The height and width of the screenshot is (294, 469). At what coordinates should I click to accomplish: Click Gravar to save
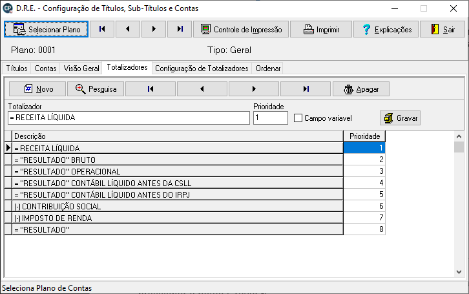click(400, 118)
